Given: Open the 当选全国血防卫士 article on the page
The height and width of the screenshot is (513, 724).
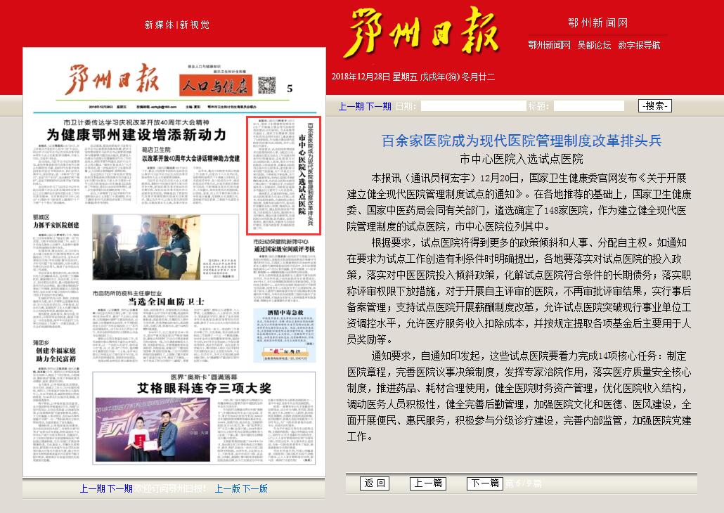Looking at the screenshot, I should [166, 301].
